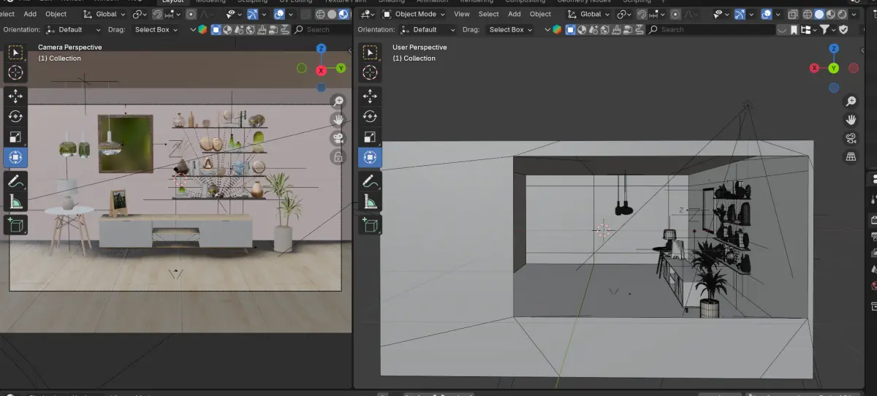
Task: Open the pivot point dropdown in the right viewport header
Action: (623, 14)
